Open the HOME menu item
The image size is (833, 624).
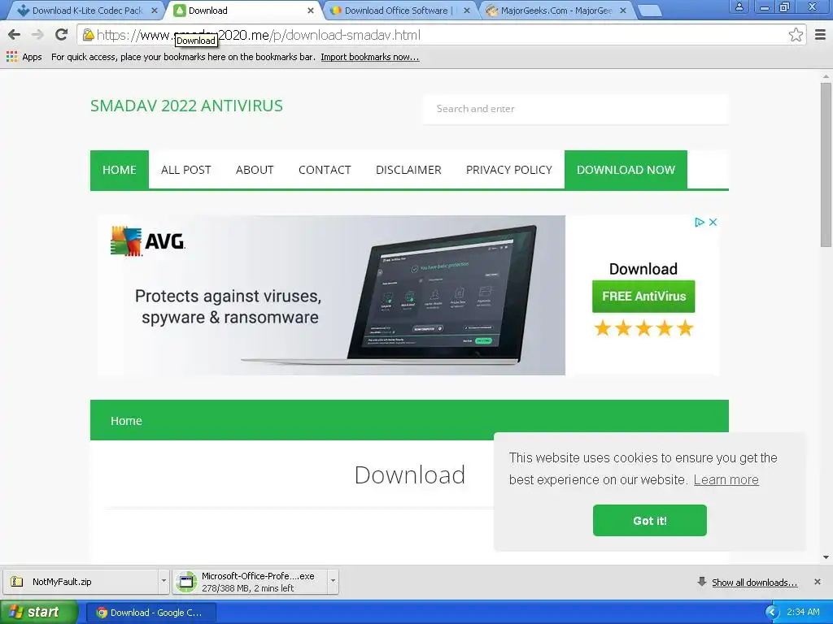(120, 170)
